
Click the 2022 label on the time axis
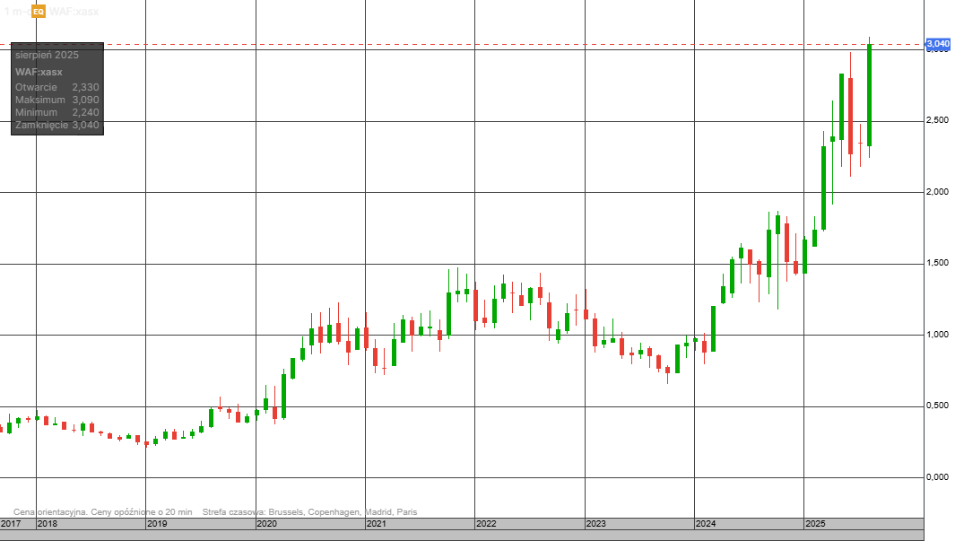pos(486,524)
